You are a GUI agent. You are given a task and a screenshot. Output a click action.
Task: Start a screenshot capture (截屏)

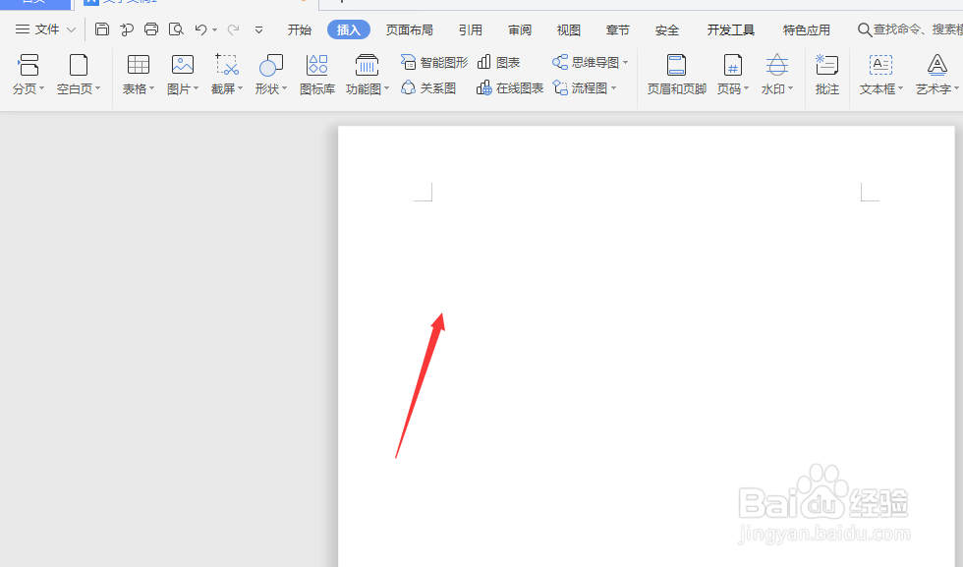click(x=227, y=75)
